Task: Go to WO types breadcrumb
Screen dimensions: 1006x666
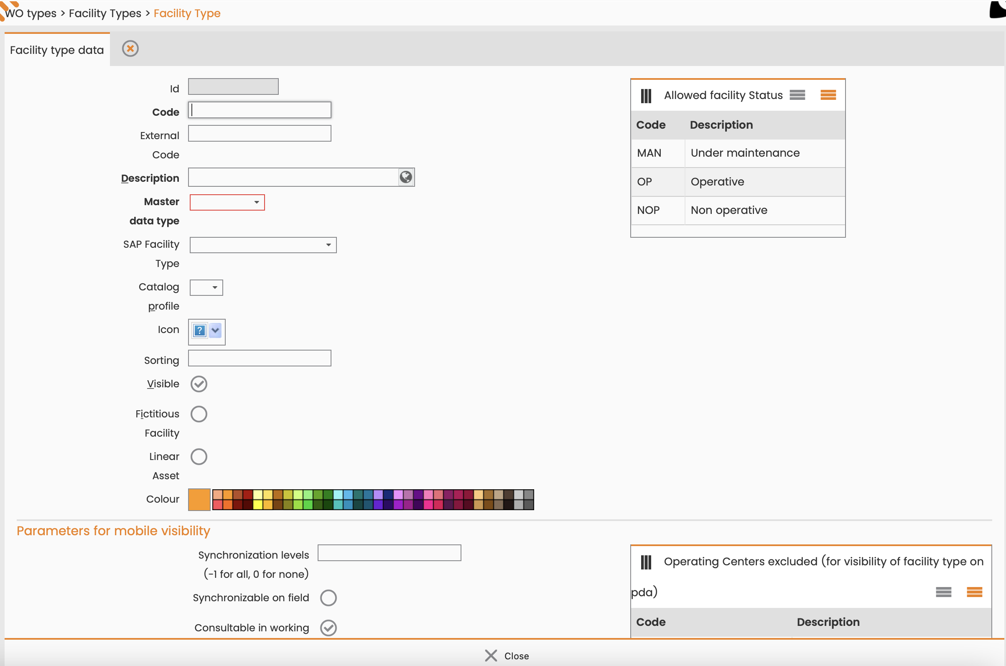Action: click(31, 13)
